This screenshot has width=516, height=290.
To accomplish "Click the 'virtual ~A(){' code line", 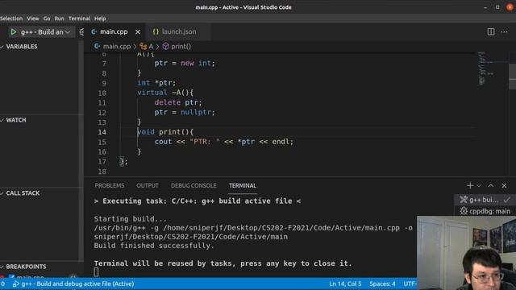I will (165, 93).
